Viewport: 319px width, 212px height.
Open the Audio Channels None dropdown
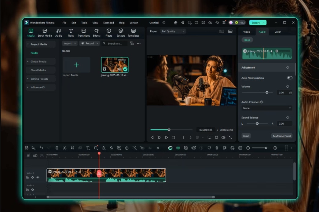pyautogui.click(x=267, y=108)
